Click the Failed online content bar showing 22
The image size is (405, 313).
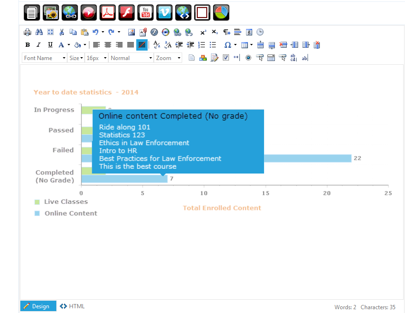(308, 158)
